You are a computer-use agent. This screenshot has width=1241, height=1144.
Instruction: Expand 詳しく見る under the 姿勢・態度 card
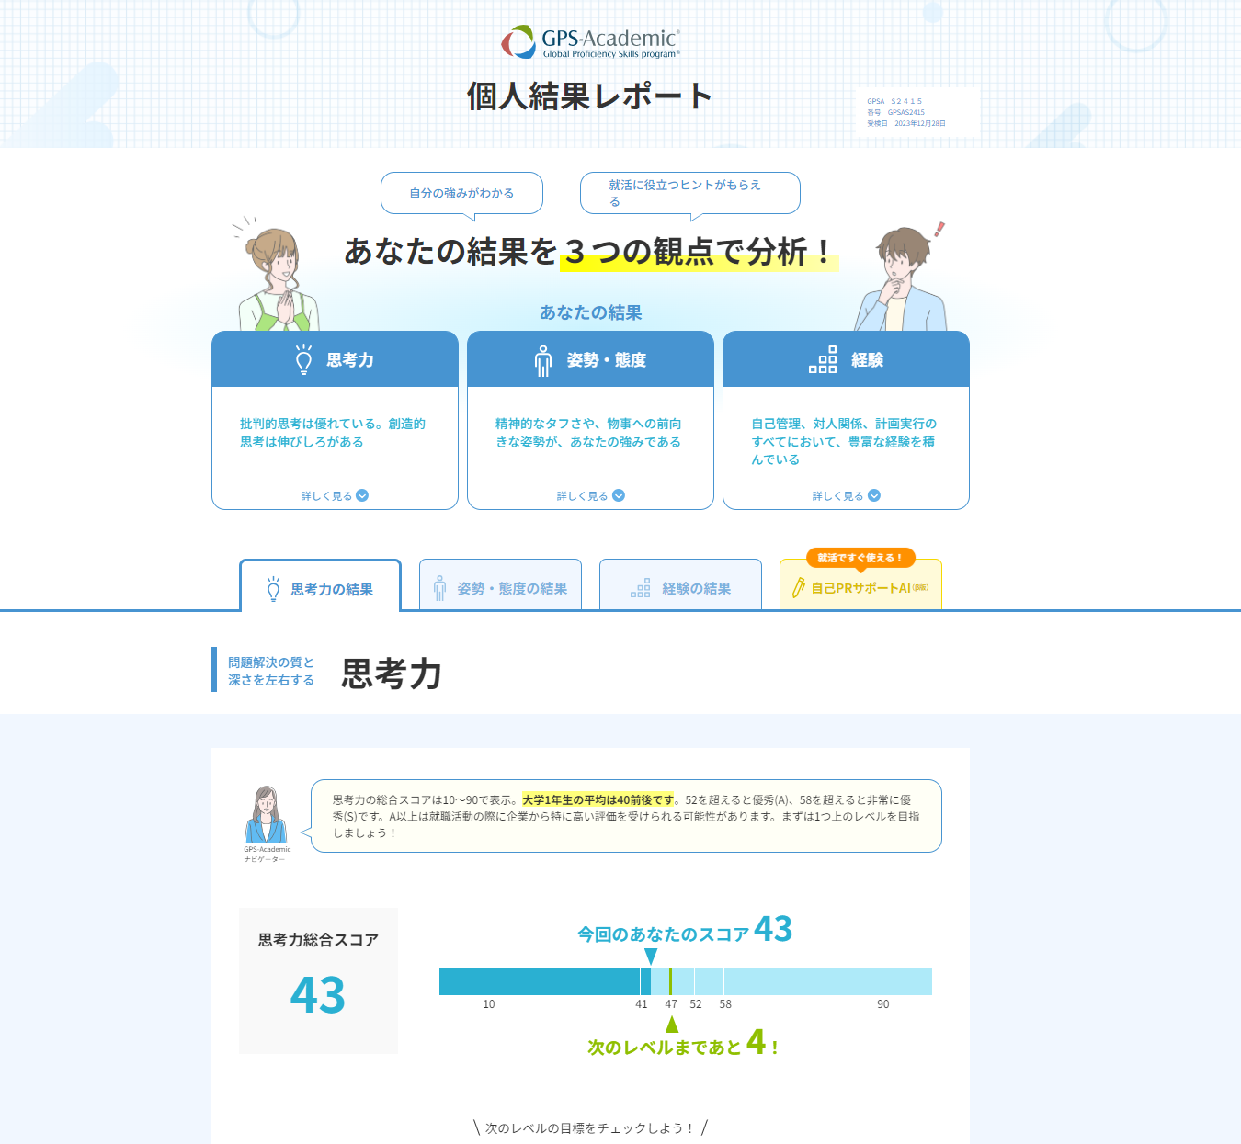pyautogui.click(x=590, y=495)
